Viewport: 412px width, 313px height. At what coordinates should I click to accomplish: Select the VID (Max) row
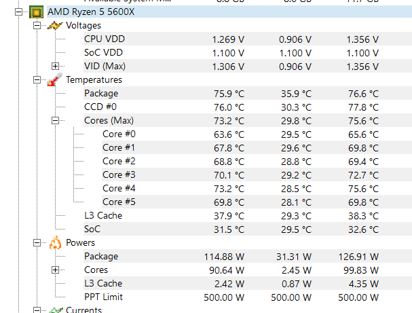pos(248,67)
